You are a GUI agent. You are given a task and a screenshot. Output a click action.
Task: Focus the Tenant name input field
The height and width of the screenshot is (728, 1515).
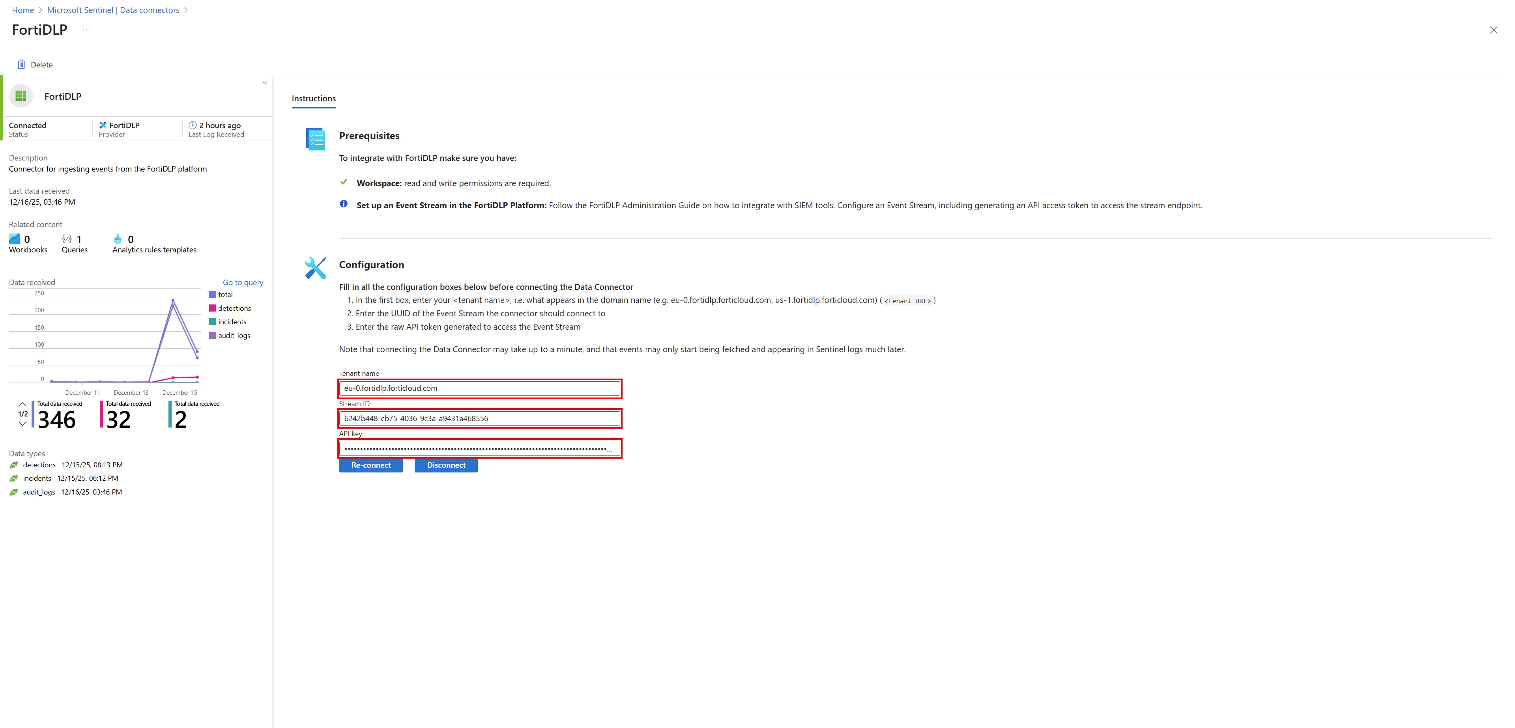tap(480, 388)
